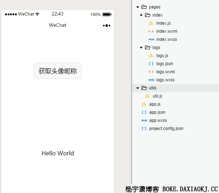Screen dimensions: 219x193
Task: Collapse the utils folder arrow
Action: [138, 88]
